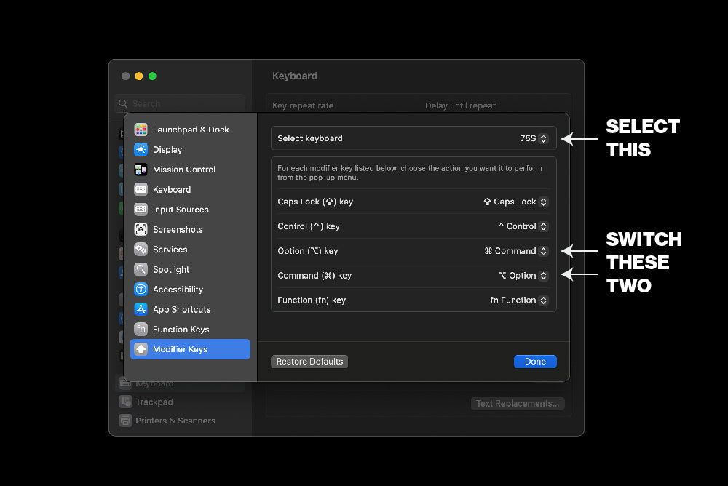
Task: Open the Select keyboard 75S dropdown
Action: coord(534,138)
